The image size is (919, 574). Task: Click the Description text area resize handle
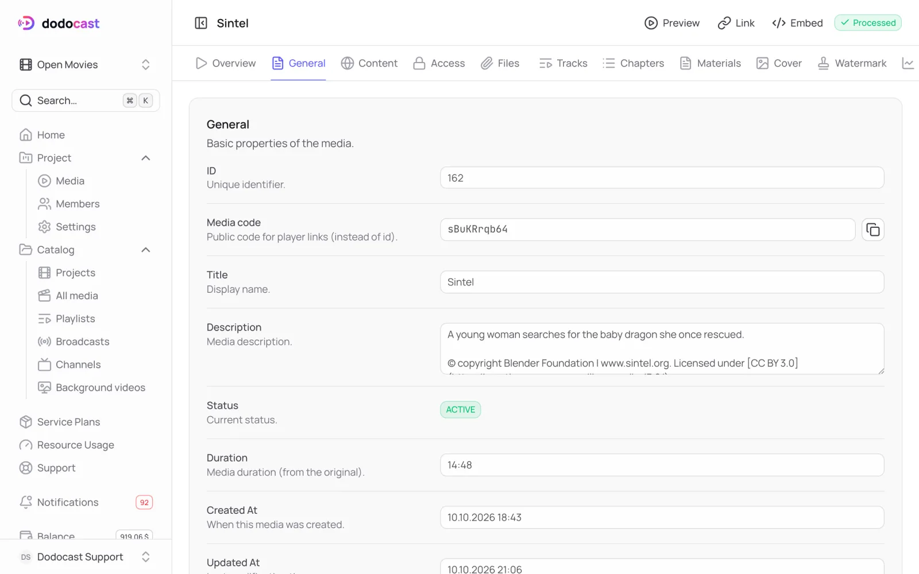coord(881,371)
